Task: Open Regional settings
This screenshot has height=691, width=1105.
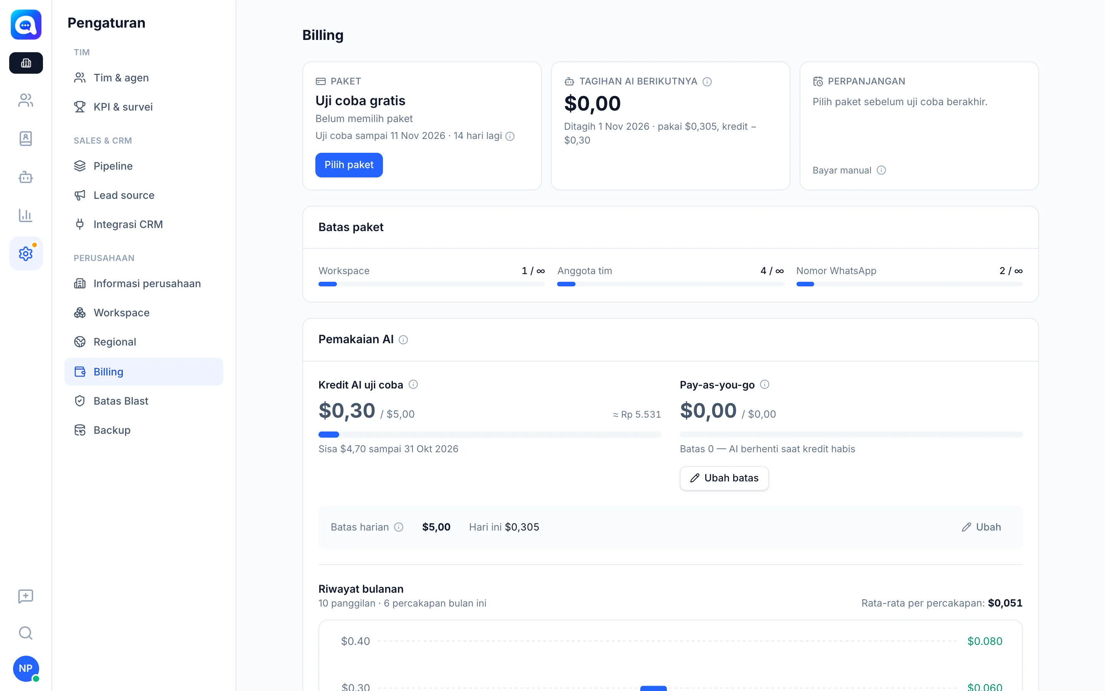Action: [144, 342]
